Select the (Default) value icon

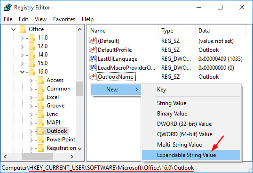coord(93,41)
